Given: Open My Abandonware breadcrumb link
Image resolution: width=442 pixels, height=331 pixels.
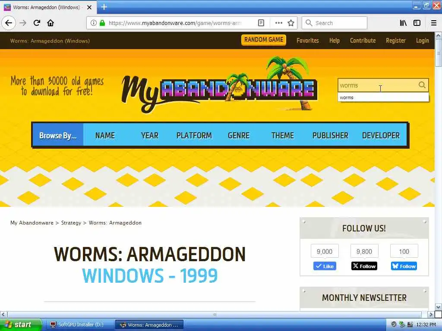Looking at the screenshot, I should 32,223.
